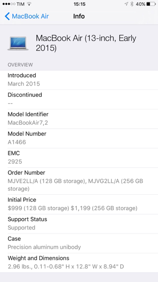Select the Support Status row
158x282 pixels.
(x=79, y=224)
